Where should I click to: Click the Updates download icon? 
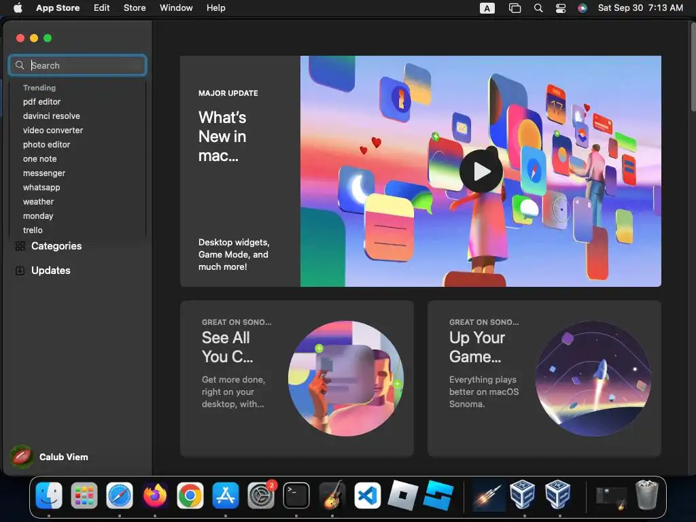(20, 271)
